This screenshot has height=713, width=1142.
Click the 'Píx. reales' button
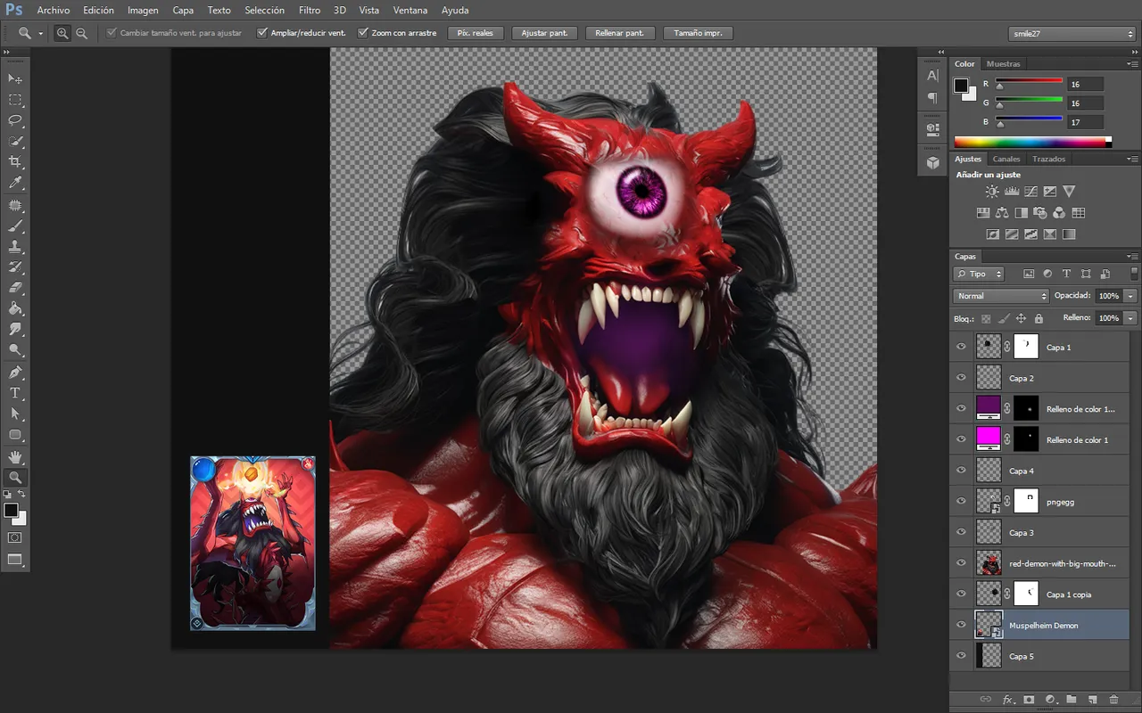(476, 33)
